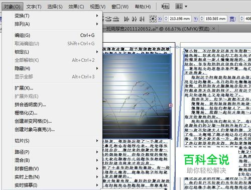Close the 2011120652.ai document tab
Image resolution: width=251 pixels, height=190 pixels.
pos(214,29)
